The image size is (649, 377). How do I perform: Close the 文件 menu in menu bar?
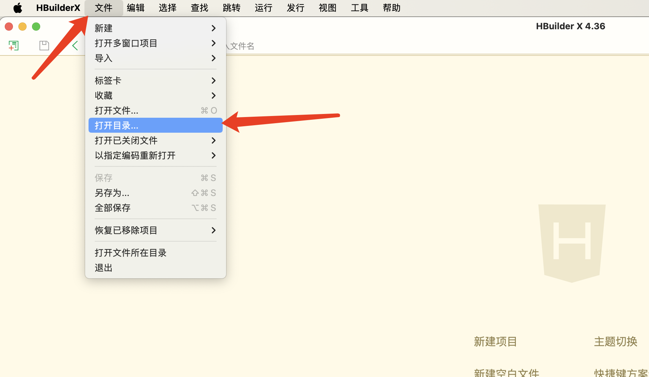pyautogui.click(x=104, y=8)
